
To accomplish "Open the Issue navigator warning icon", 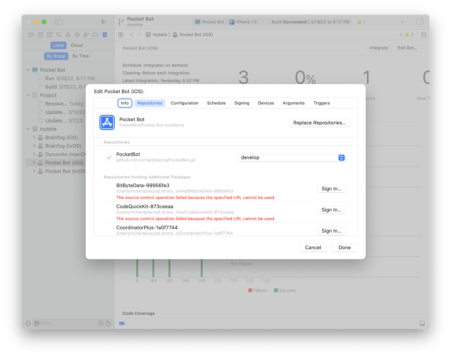I will (68, 35).
